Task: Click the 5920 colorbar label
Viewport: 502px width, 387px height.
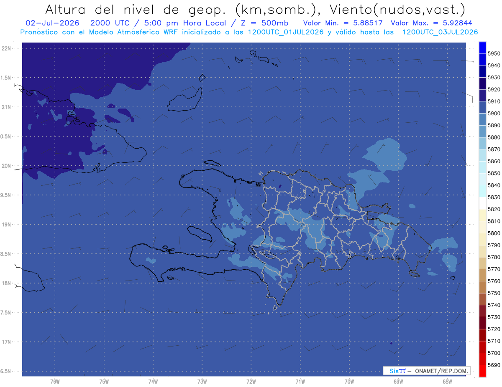Action: coord(494,89)
